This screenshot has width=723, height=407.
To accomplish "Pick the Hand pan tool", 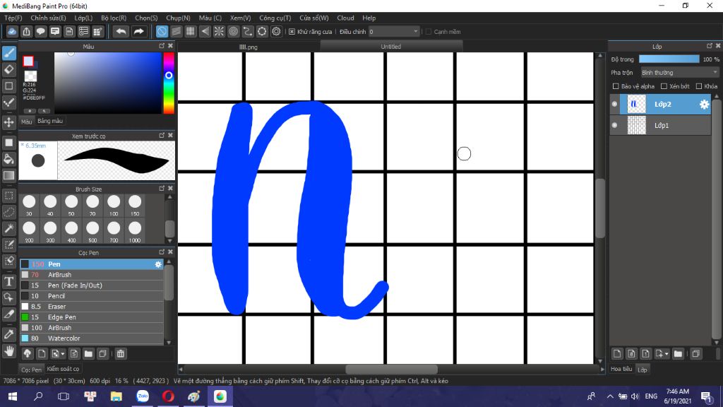I will coord(8,352).
